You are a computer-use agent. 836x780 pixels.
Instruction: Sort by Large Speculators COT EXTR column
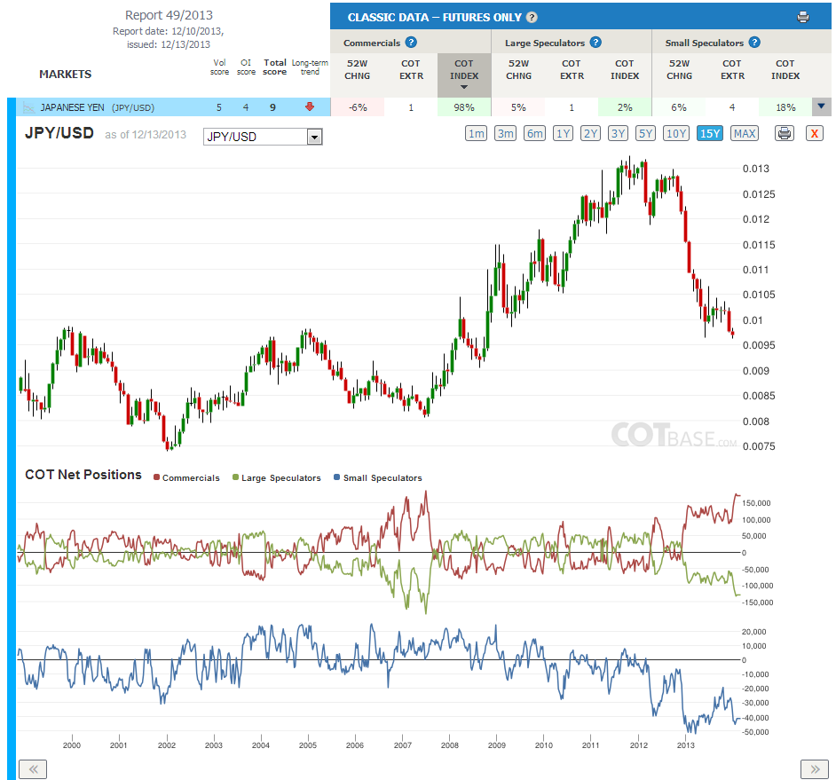pos(572,70)
